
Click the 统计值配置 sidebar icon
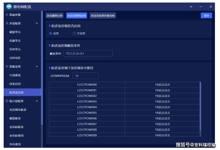7,101
